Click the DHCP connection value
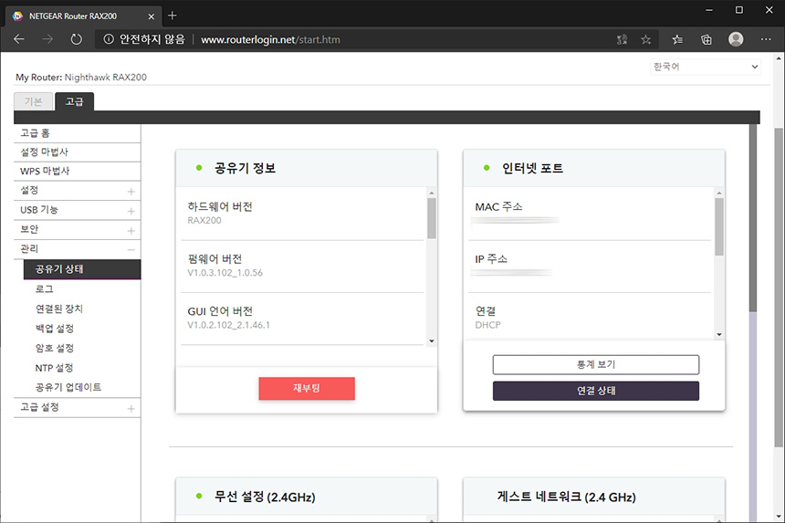The width and height of the screenshot is (785, 523). click(x=487, y=325)
